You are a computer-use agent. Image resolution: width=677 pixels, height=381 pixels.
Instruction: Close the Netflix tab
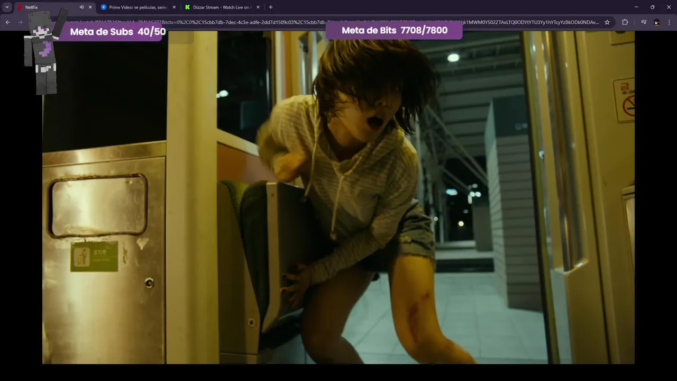[x=90, y=7]
